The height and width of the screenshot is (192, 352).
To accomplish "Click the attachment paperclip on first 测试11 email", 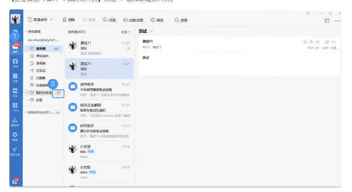I will click(129, 48).
